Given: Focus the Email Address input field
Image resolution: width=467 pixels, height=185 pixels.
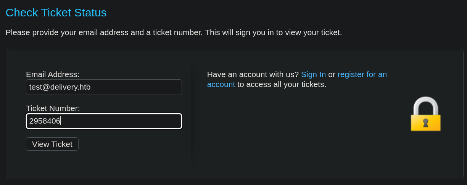Looking at the screenshot, I should [104, 87].
